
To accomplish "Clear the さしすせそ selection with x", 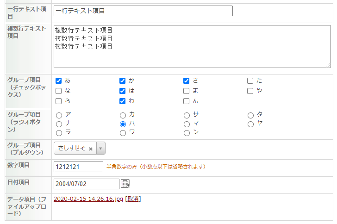I will (x=91, y=149).
